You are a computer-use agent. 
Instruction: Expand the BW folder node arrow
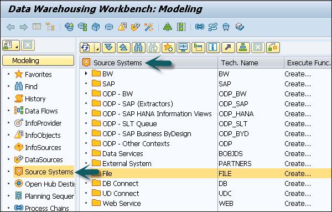coord(86,74)
